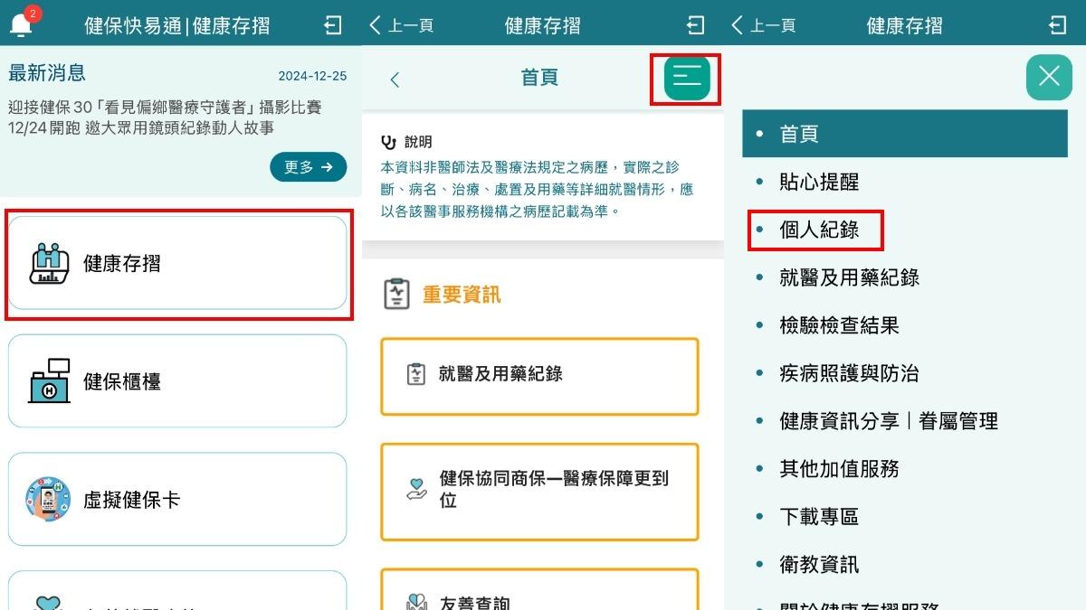Open the 虛擬健保卡 card

pos(177,499)
